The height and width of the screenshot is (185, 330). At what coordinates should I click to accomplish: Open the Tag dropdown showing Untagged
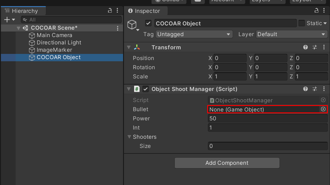coord(194,34)
